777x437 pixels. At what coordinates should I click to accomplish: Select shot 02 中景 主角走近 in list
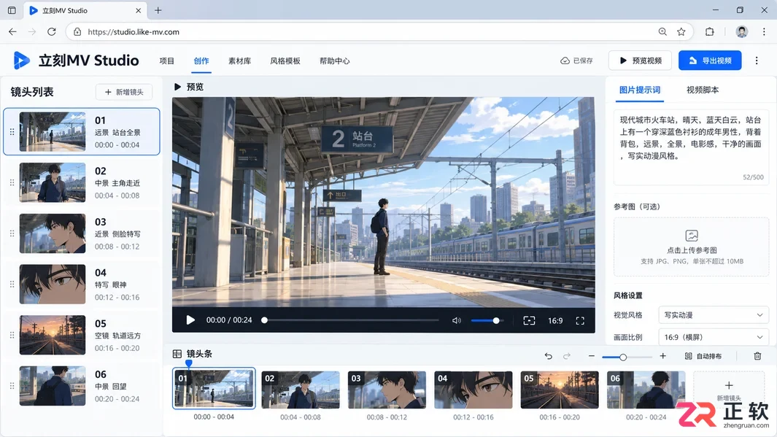(x=82, y=183)
